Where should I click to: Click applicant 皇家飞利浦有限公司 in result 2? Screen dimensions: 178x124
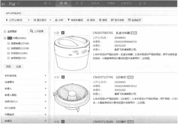(125, 94)
